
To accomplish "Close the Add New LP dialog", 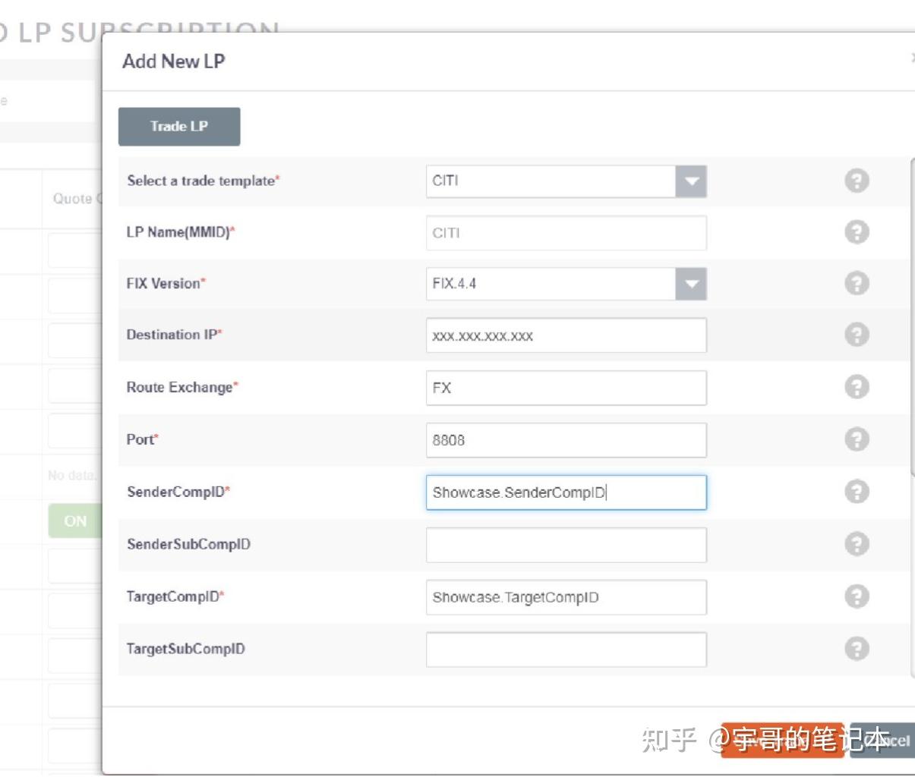I will point(911,57).
